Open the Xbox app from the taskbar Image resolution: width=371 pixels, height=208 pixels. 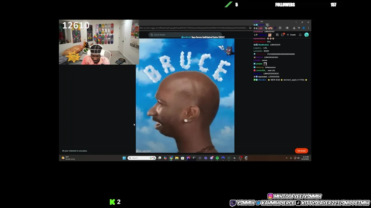point(229,158)
